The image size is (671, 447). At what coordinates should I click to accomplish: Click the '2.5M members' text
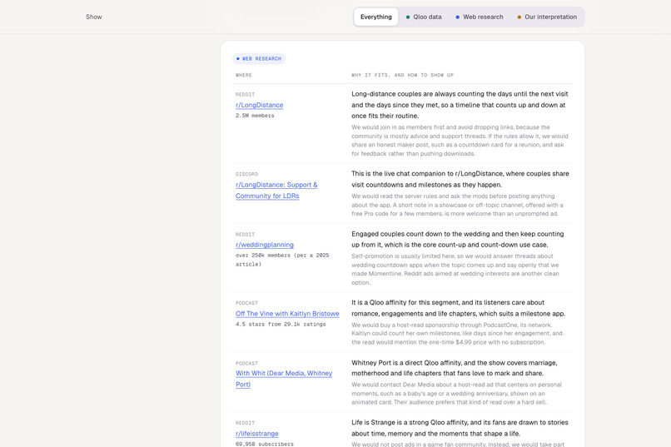tap(255, 116)
